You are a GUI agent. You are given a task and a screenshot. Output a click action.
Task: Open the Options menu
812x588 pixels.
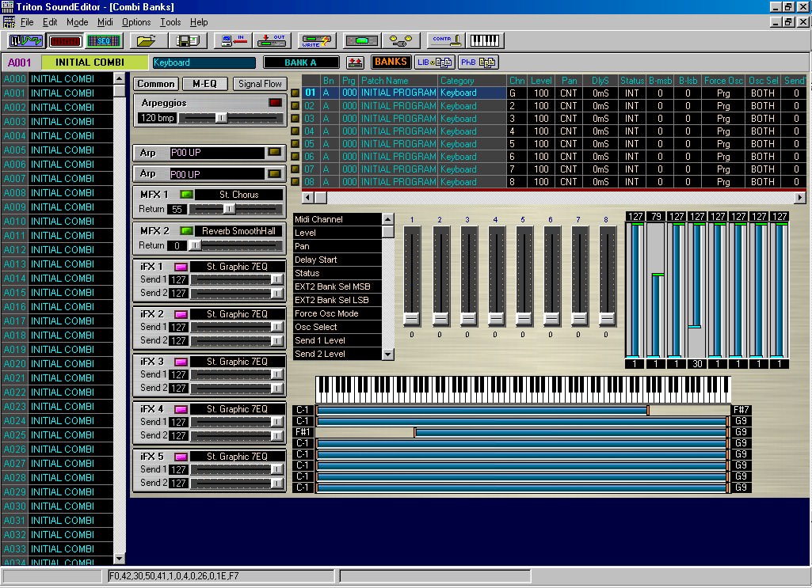point(136,22)
